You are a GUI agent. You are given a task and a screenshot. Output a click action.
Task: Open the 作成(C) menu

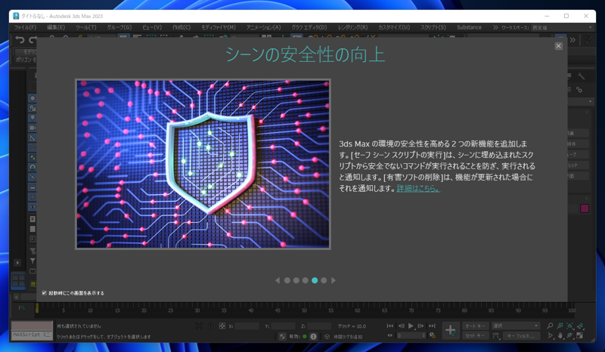[181, 27]
